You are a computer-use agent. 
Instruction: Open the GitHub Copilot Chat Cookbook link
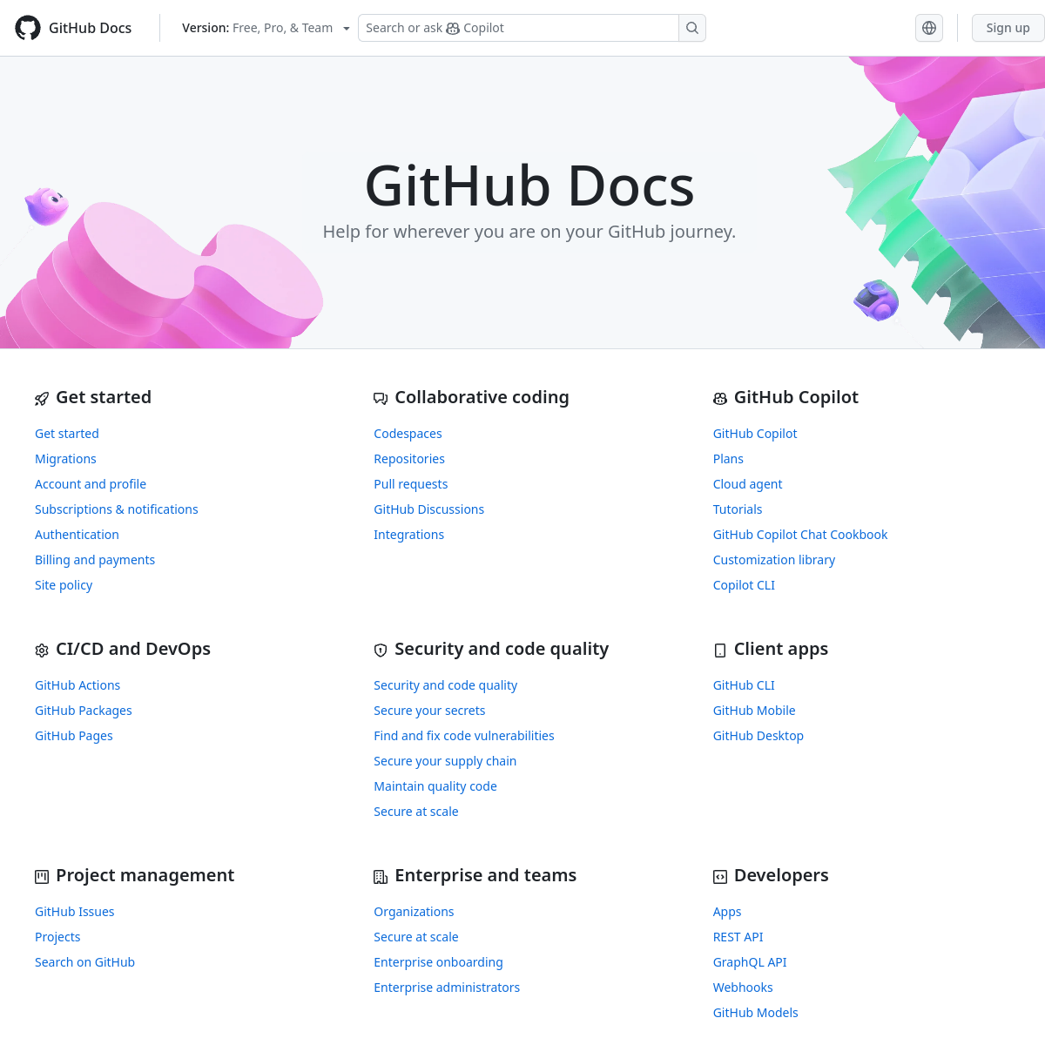(x=799, y=534)
